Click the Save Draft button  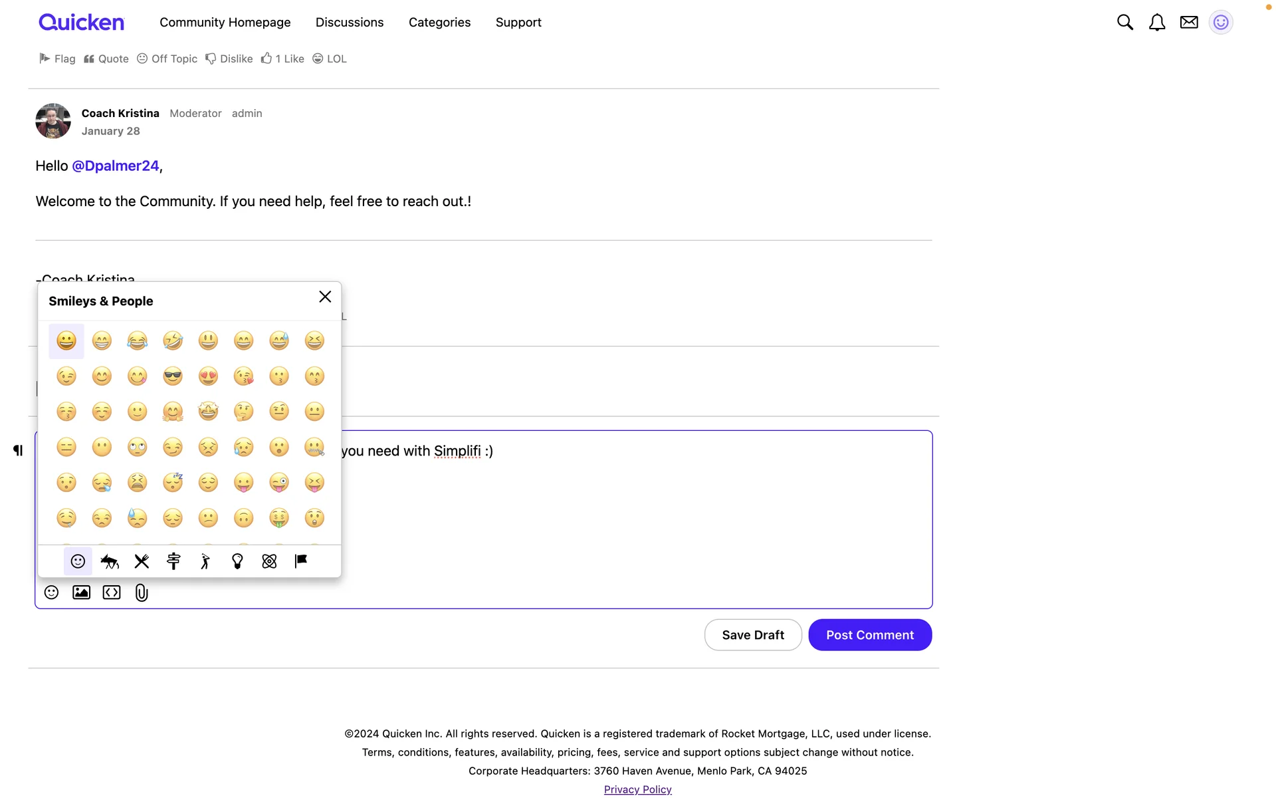(x=753, y=635)
